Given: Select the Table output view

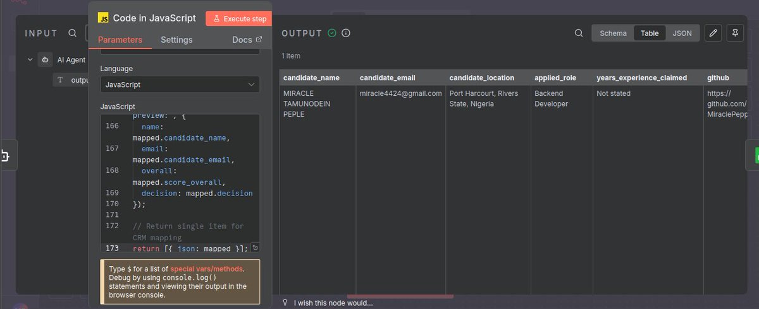Looking at the screenshot, I should (650, 33).
